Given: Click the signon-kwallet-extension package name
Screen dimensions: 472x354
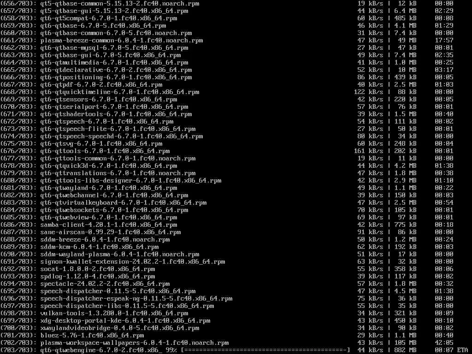Looking at the screenshot, I should tap(133, 262).
